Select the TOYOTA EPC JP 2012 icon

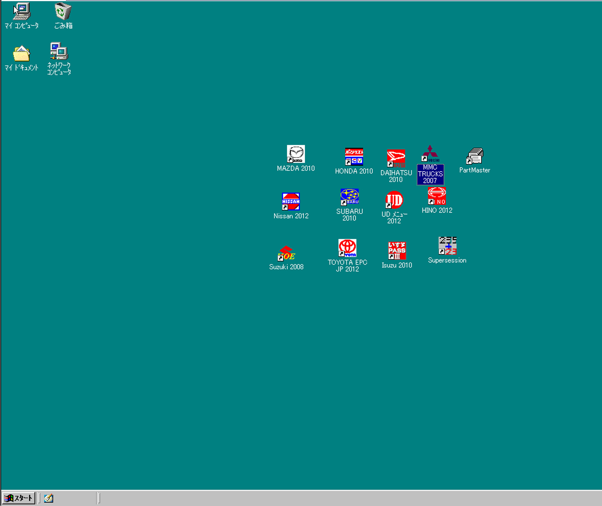(347, 248)
